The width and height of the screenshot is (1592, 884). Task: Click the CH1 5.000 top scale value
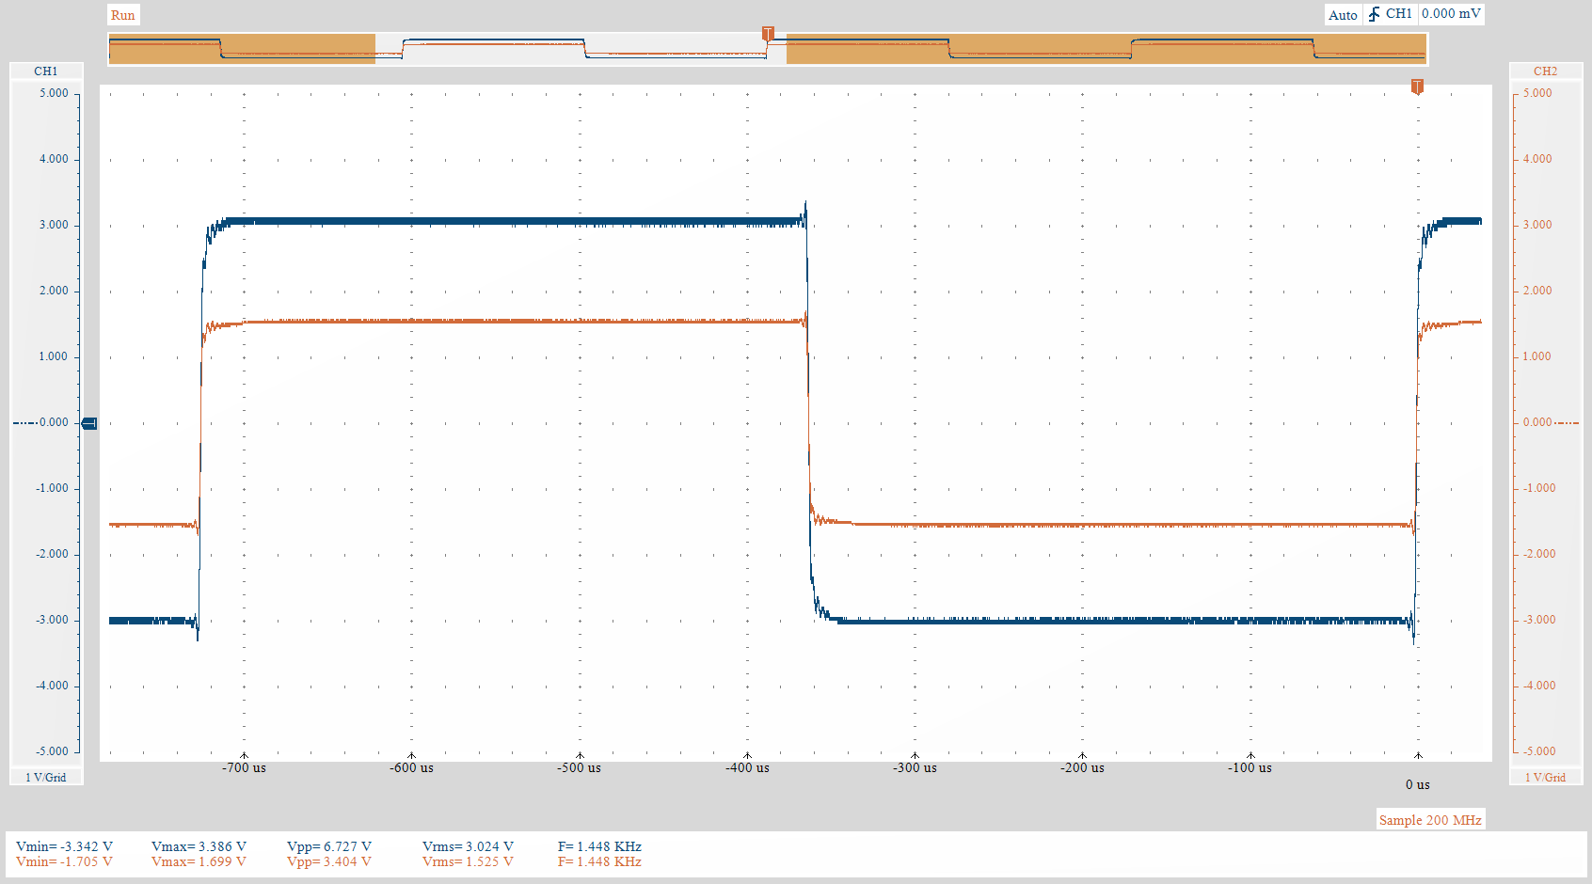pyautogui.click(x=54, y=93)
